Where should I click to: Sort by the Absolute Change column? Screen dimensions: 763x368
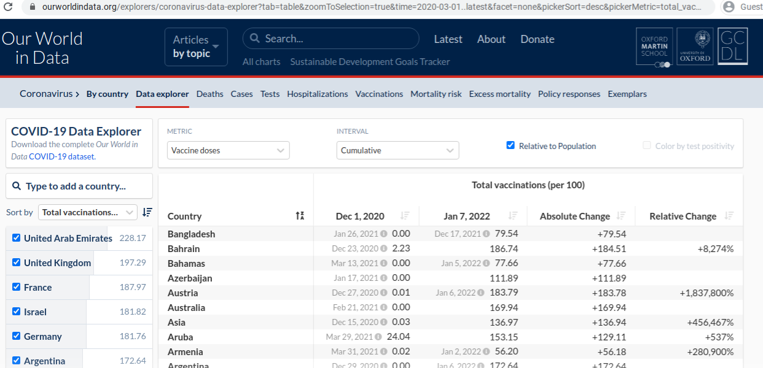[x=621, y=216]
